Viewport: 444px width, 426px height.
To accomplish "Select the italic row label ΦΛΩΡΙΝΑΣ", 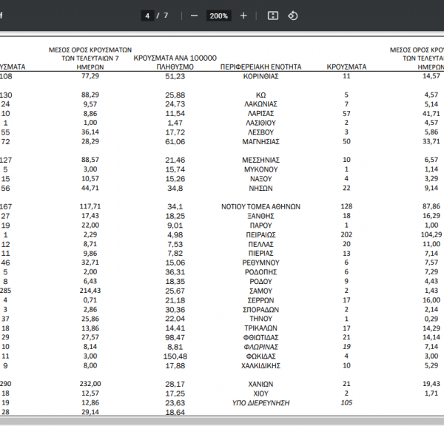I will [x=260, y=347].
